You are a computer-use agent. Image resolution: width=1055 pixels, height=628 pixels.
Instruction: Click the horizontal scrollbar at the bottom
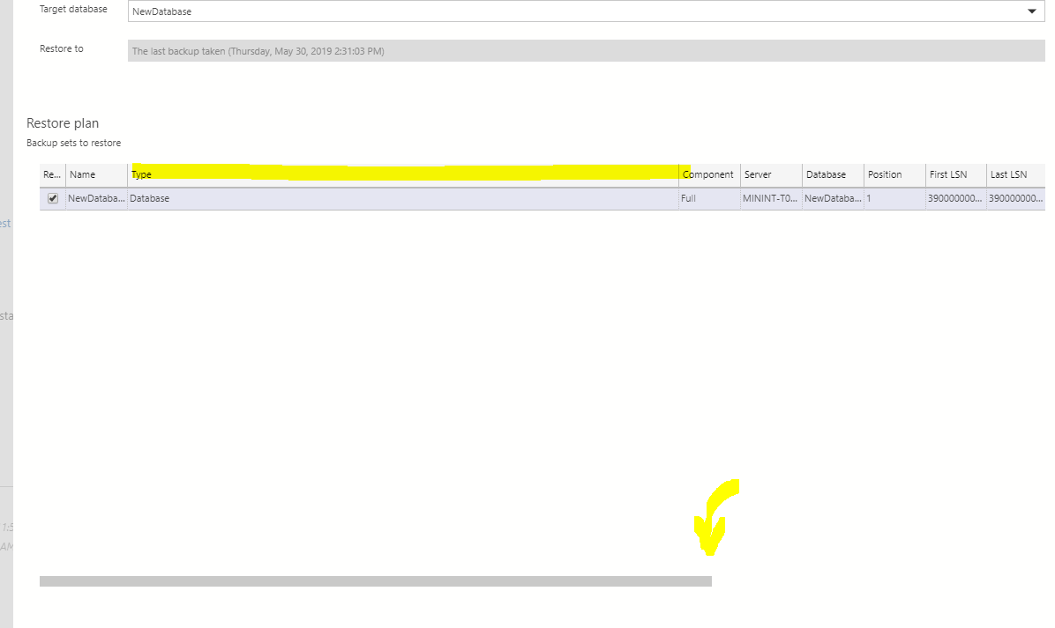click(x=375, y=581)
